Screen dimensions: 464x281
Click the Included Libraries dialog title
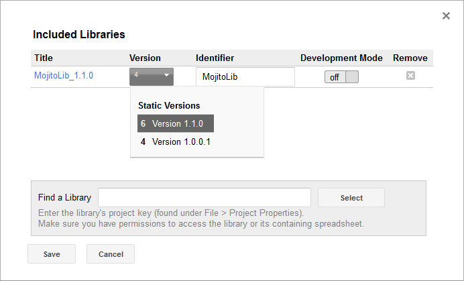point(79,34)
